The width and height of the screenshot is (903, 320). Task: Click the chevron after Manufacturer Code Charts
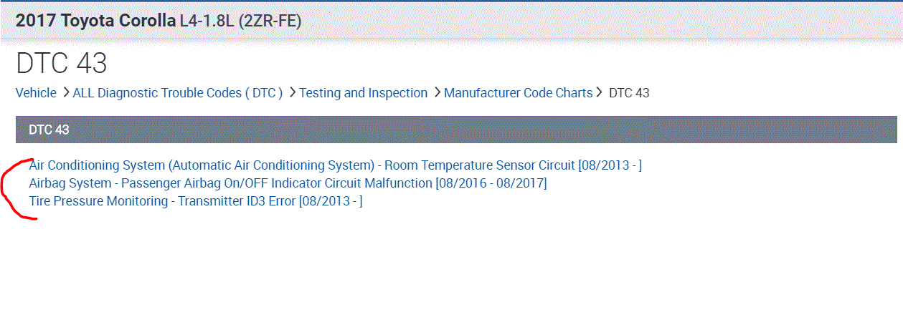599,92
